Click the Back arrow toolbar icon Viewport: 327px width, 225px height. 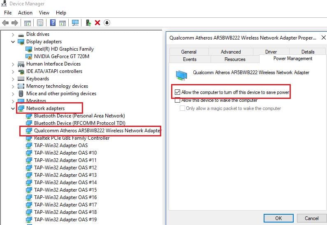[x=5, y=23]
